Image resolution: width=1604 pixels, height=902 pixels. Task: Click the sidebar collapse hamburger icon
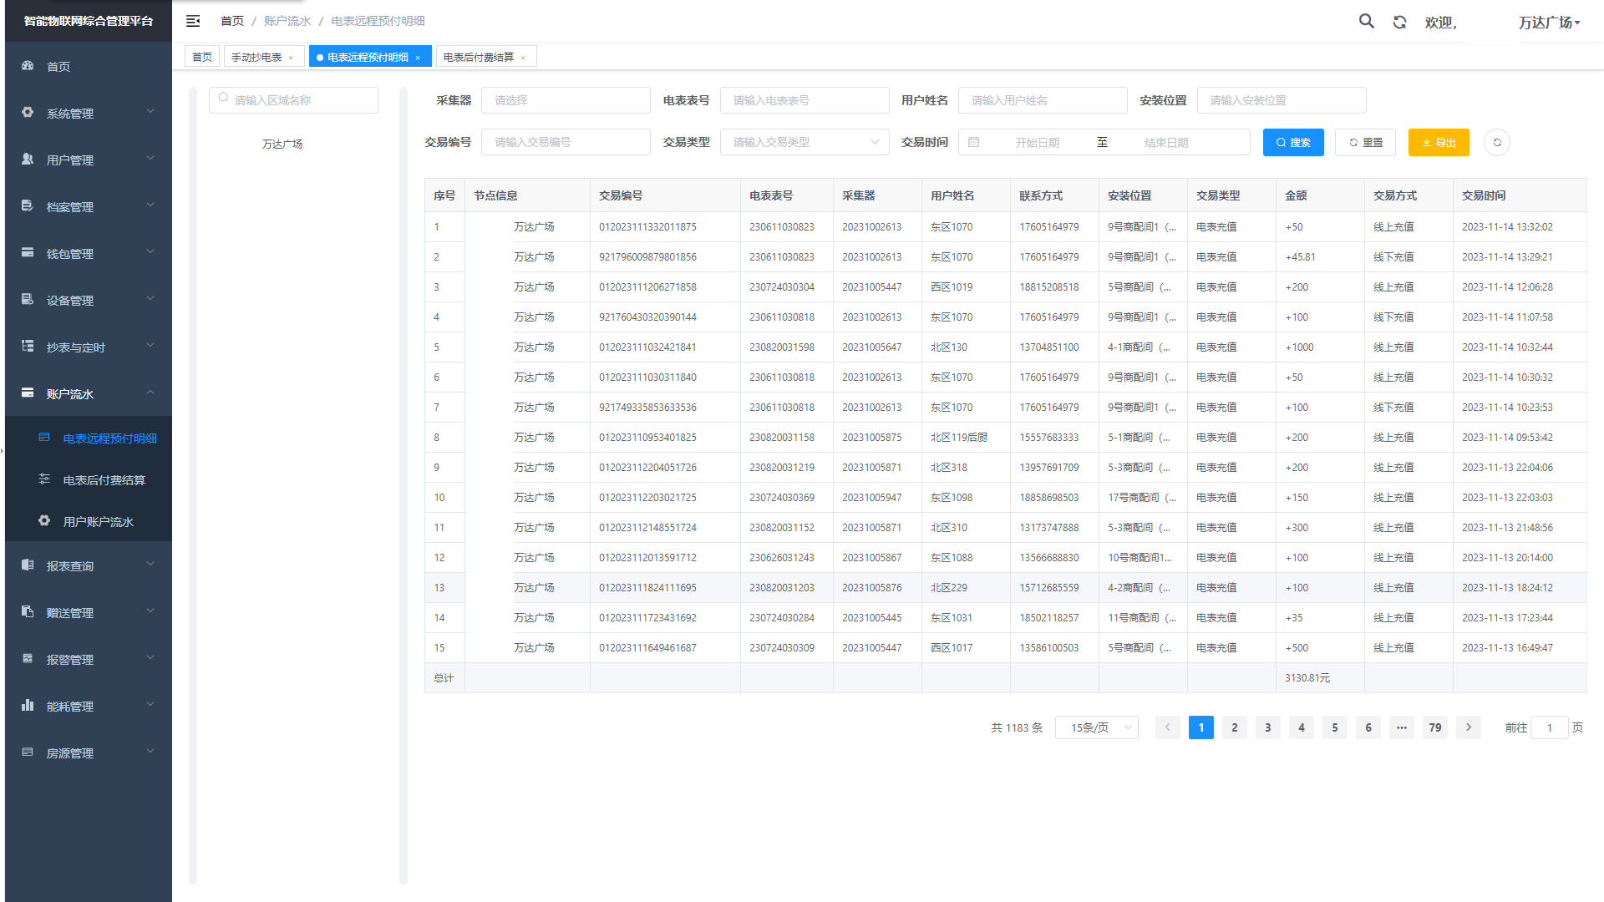point(193,21)
